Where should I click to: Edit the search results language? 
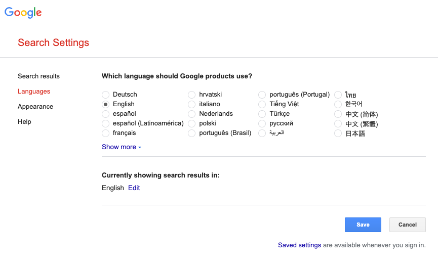coord(134,188)
